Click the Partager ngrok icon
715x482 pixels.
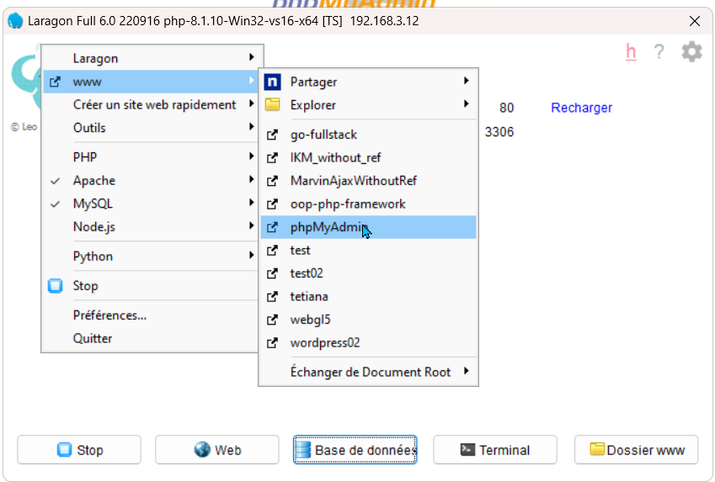(272, 82)
